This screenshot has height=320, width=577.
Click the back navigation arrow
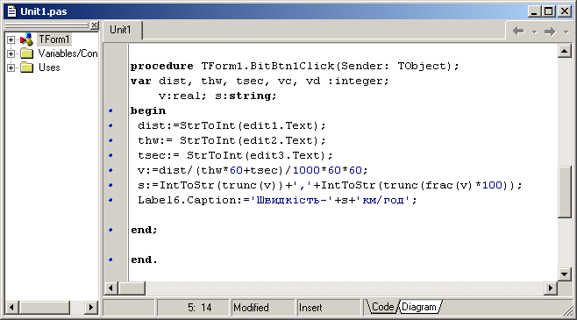[518, 32]
